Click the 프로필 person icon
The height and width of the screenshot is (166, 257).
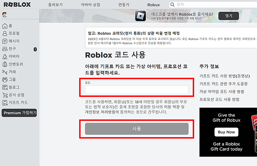[x=5, y=33]
